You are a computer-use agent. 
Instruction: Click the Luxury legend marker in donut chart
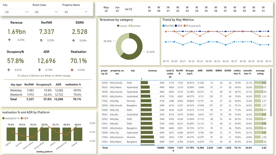coord(118,26)
